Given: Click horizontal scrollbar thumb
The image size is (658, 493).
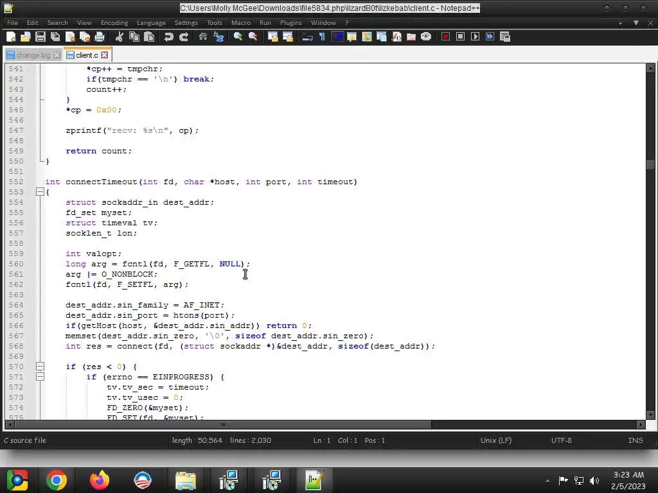Looking at the screenshot, I should (x=223, y=425).
